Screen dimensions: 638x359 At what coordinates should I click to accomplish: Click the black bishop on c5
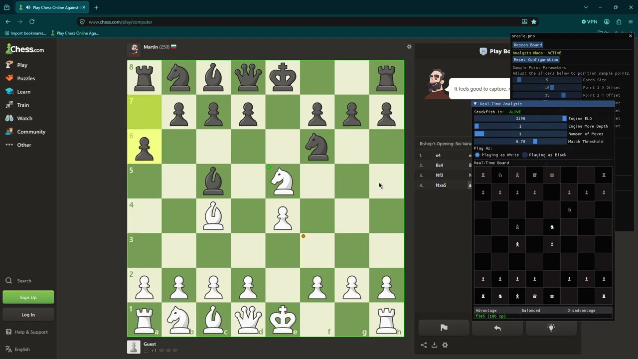click(x=213, y=181)
